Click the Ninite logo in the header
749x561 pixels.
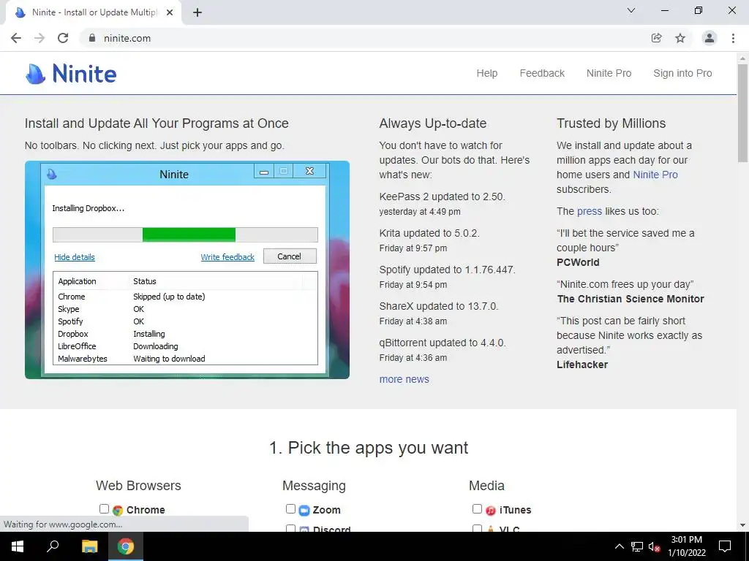coord(71,74)
